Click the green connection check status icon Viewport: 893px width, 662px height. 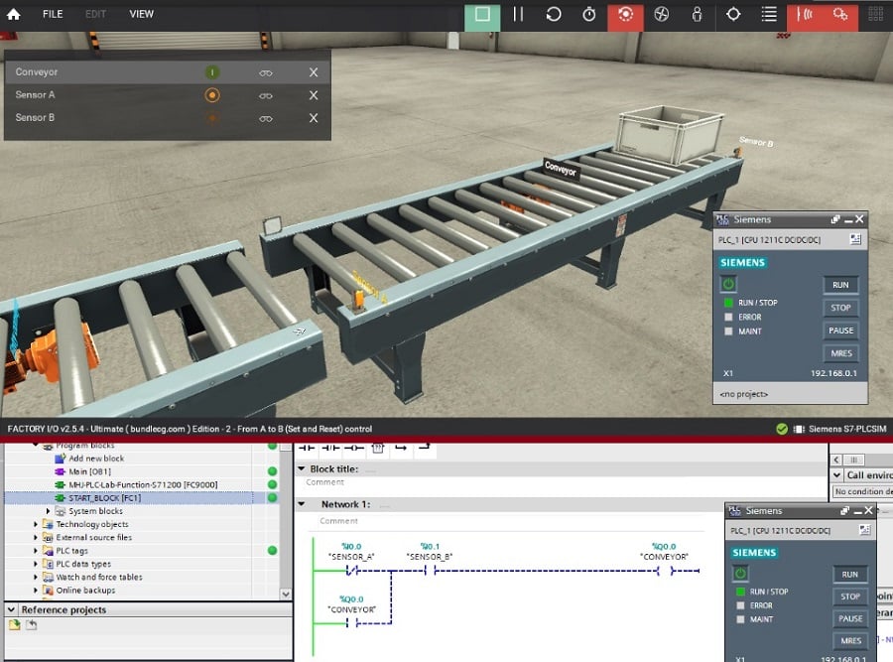point(782,429)
